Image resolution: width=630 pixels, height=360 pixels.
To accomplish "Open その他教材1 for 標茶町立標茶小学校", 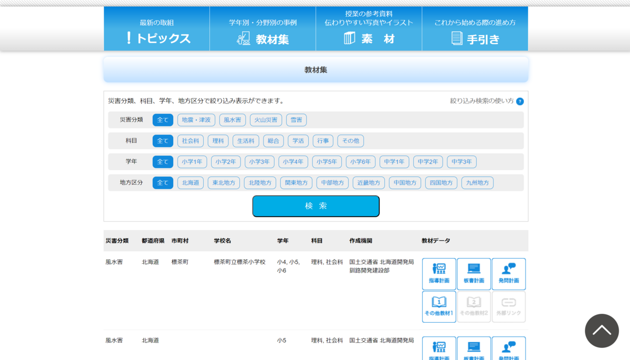I will 439,307.
